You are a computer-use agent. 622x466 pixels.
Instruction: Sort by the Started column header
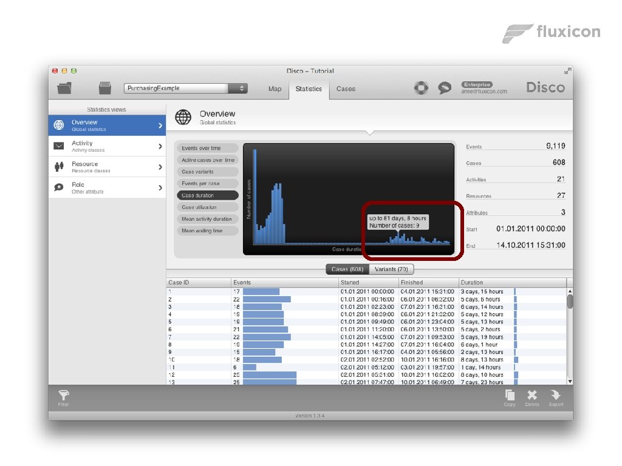pyautogui.click(x=369, y=283)
